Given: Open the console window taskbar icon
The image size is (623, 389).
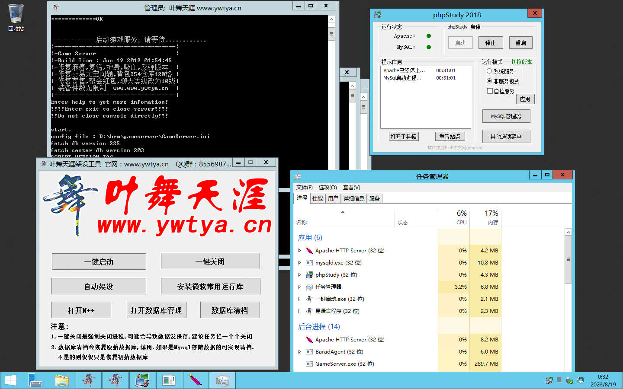Looking at the screenshot, I should [169, 380].
